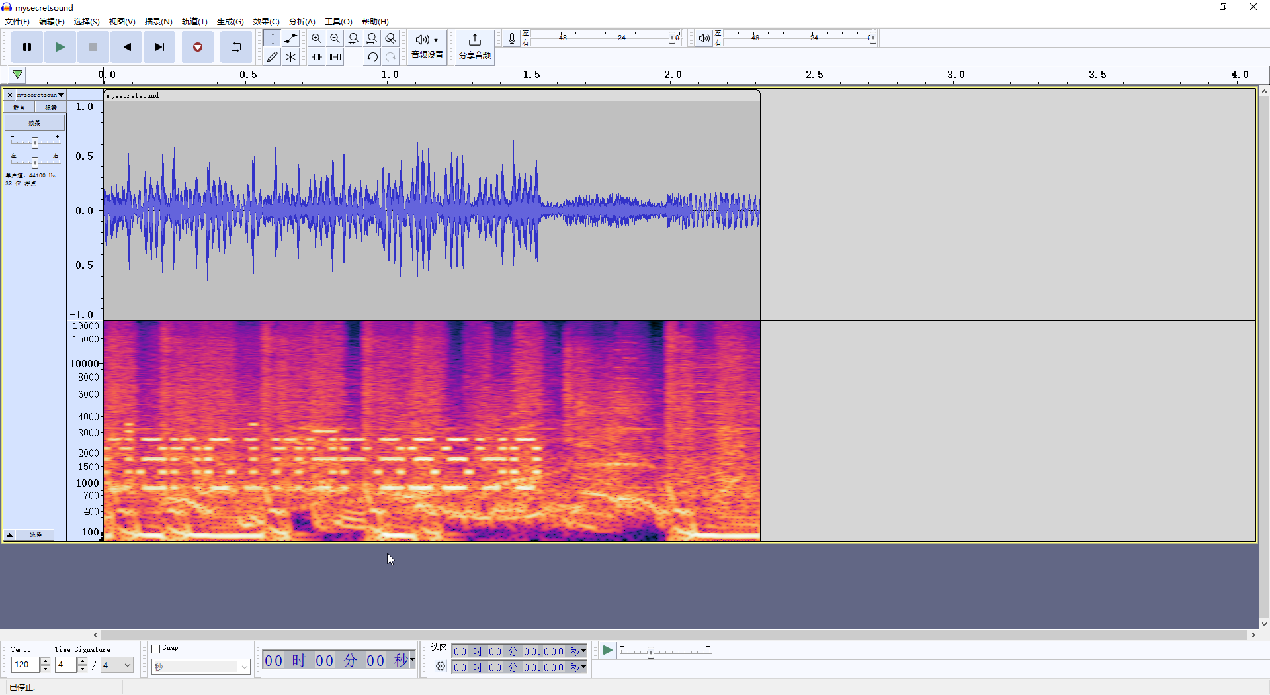Start recording with the red Record button
Viewport: 1270px width, 695px height.
198,47
